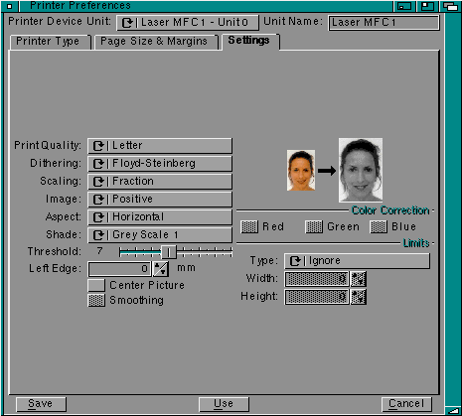The height and width of the screenshot is (416, 462).
Task: Open the Printer Device Unit cycle selector
Action: [188, 23]
